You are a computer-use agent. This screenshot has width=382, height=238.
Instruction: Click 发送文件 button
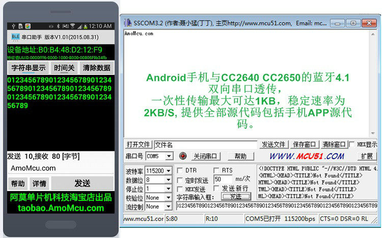click(274, 145)
